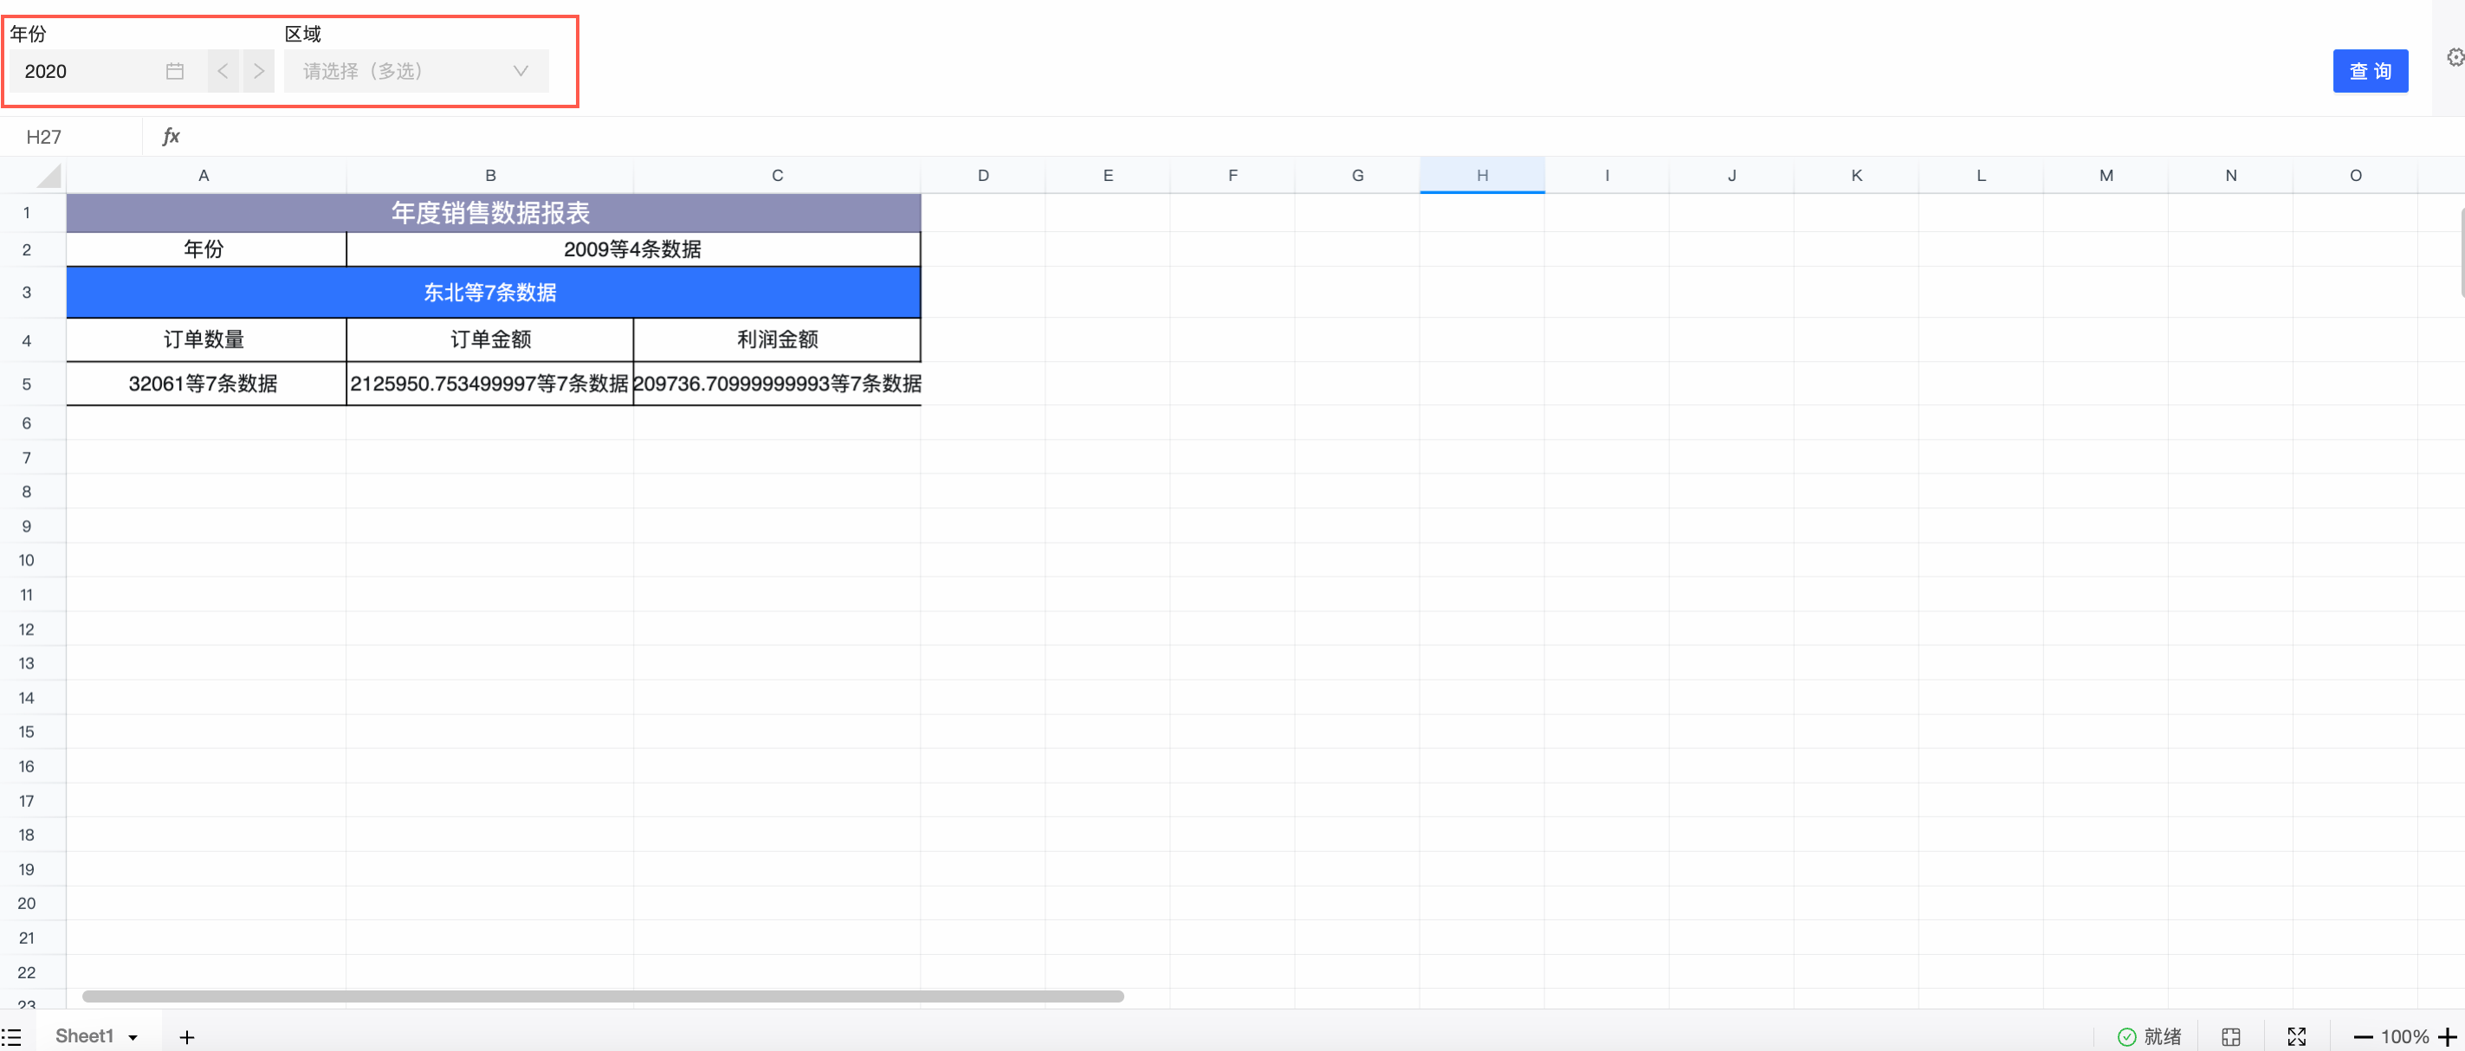The height and width of the screenshot is (1051, 2465).
Task: Go to previous year arrow
Action: tap(223, 71)
